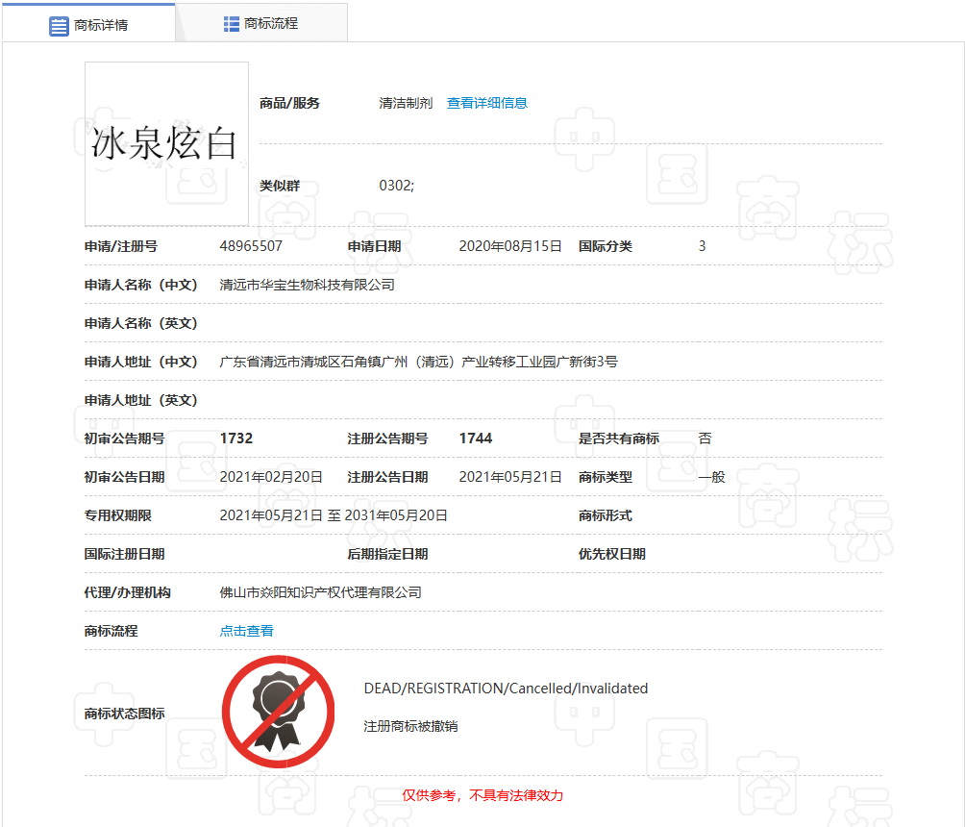The width and height of the screenshot is (965, 827).
Task: Click the 申请/注册号 label
Action: click(x=121, y=246)
